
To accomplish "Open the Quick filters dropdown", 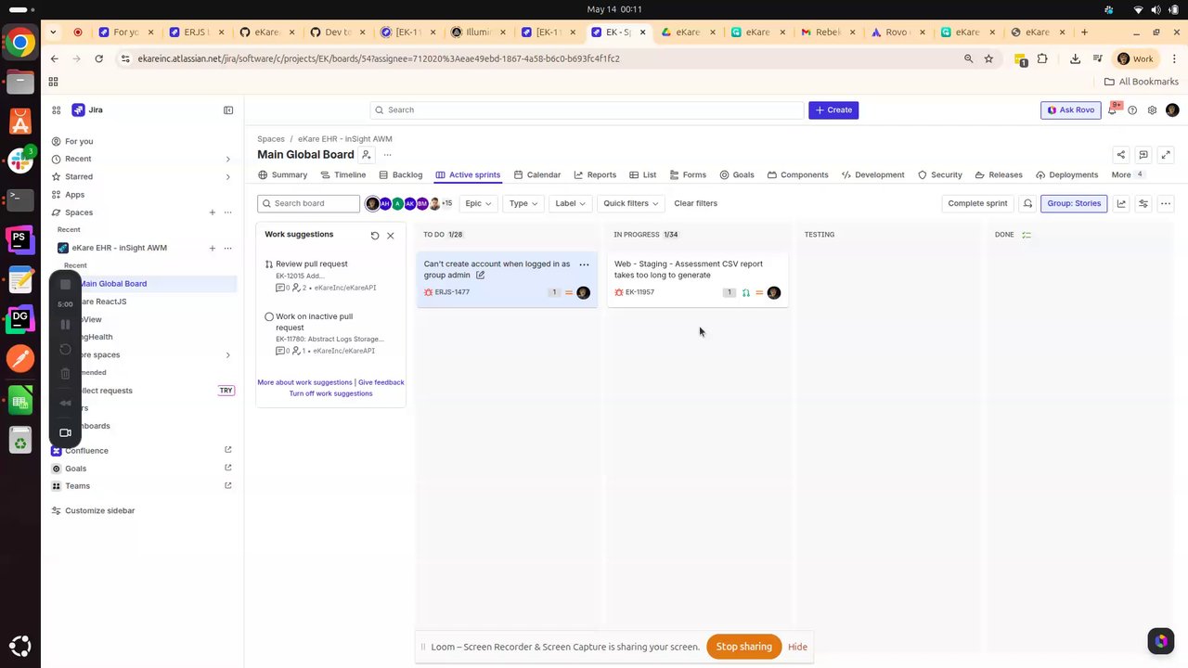I will 631,203.
